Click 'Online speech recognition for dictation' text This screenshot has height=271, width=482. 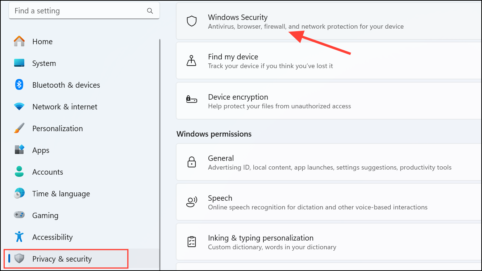[x=318, y=207]
